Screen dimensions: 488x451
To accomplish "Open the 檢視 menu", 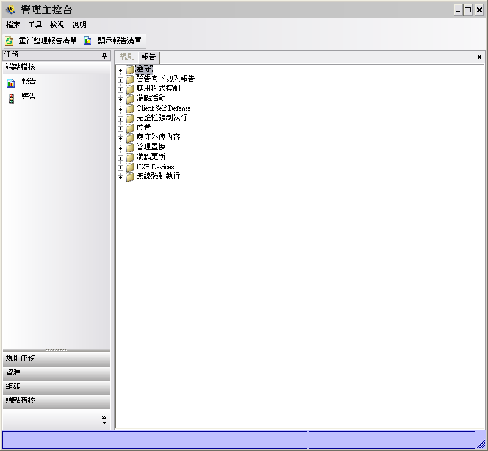I will click(x=57, y=25).
